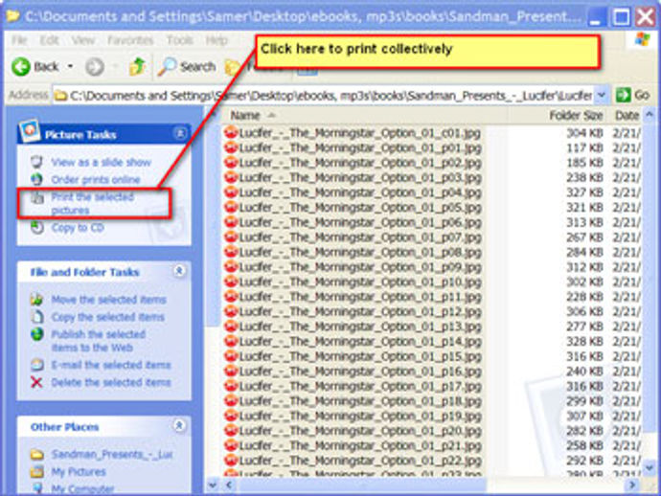This screenshot has width=661, height=496.
Task: Collapse the Other Places panel
Action: click(x=179, y=426)
